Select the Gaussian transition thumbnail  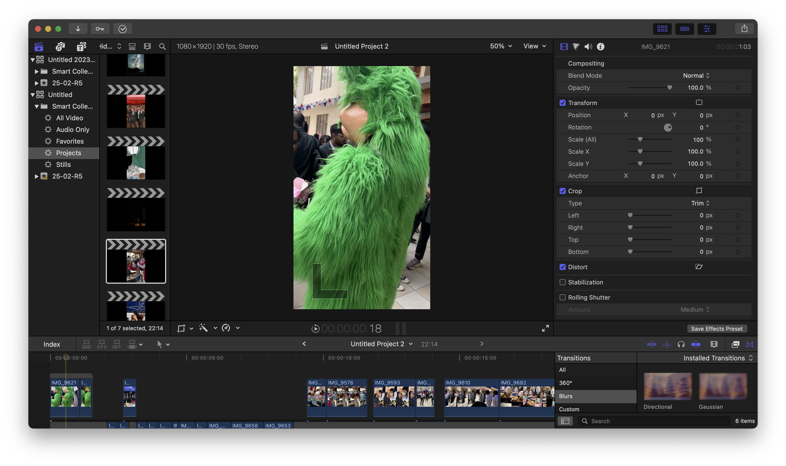(723, 386)
